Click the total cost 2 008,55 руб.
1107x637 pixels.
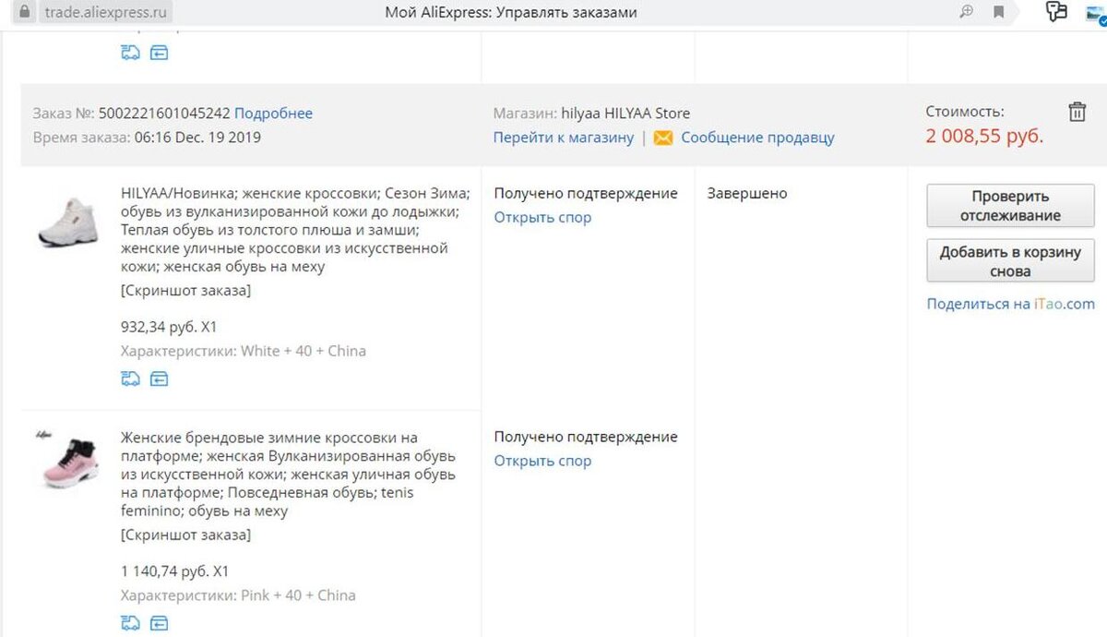[x=984, y=137]
